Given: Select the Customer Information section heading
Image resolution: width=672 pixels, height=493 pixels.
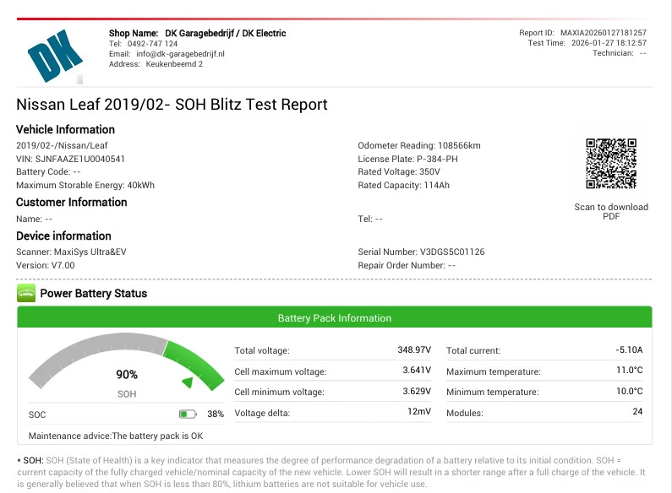Looking at the screenshot, I should click(x=72, y=203).
